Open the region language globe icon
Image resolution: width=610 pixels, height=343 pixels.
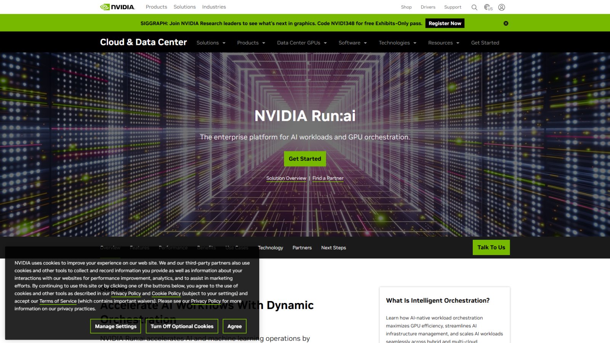(x=488, y=7)
